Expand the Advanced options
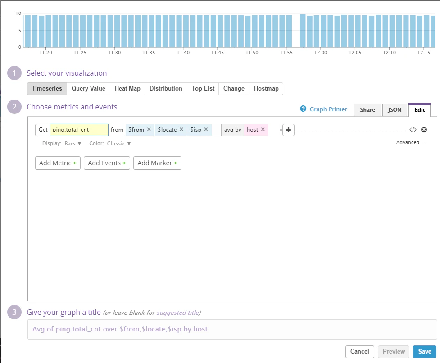 coord(411,142)
